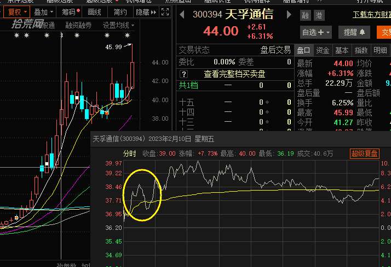Click the +2.61 price change value
Screen dimensions: 391x267
click(x=256, y=27)
